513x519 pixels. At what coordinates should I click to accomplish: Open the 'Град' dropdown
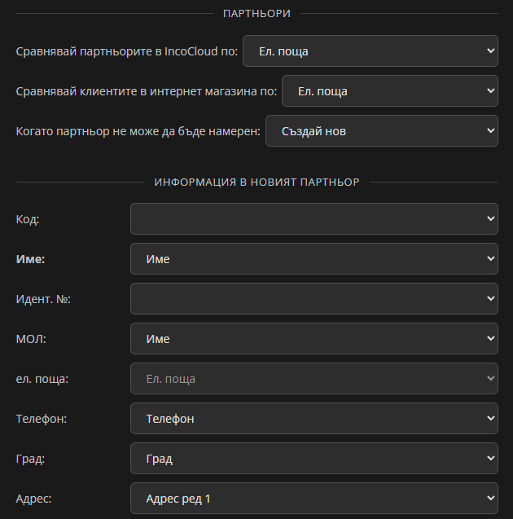coord(313,459)
